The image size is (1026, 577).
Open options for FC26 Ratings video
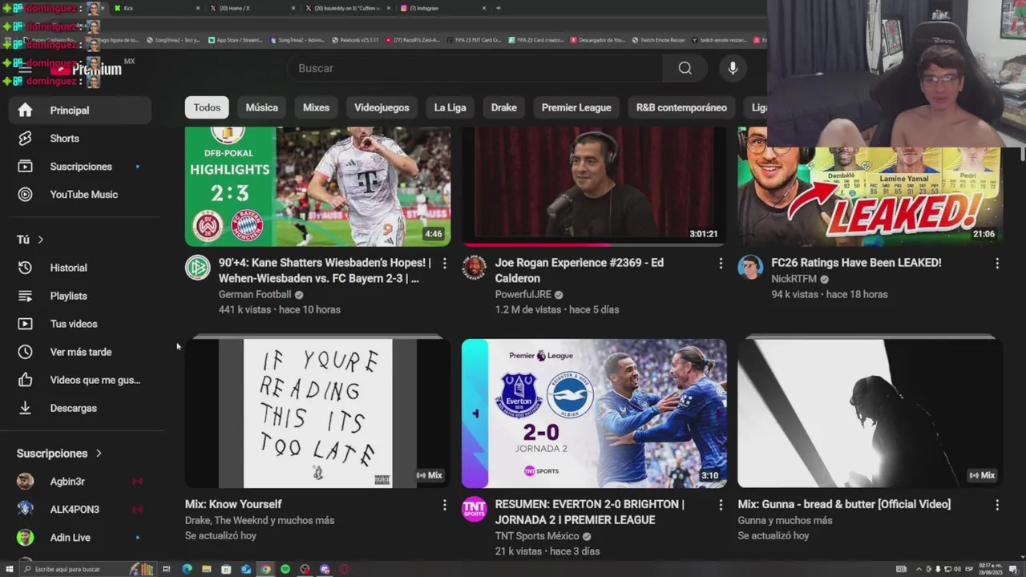pos(997,263)
